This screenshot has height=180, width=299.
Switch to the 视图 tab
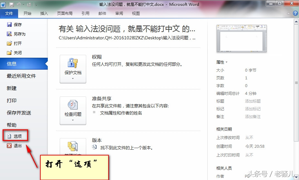pos(136,14)
